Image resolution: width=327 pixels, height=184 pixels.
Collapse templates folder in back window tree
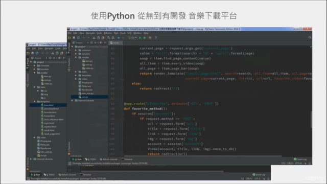tap(34, 102)
